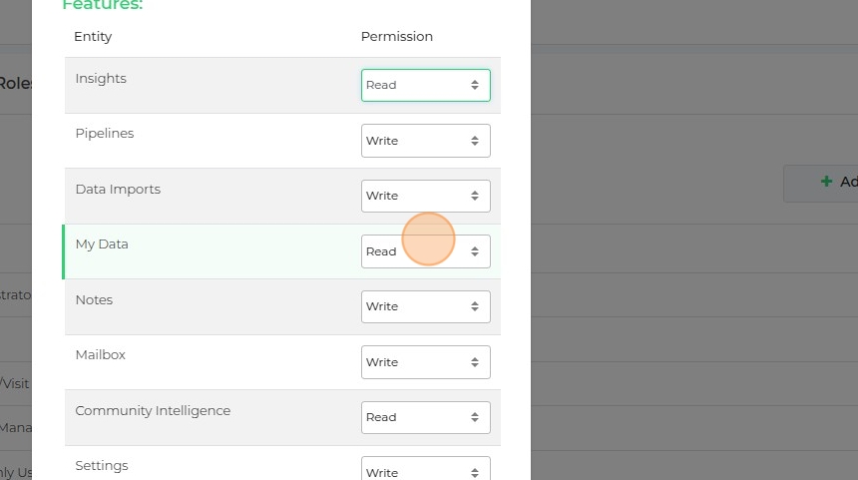Change the My Data permission dropdown
The width and height of the screenshot is (858, 480).
[425, 251]
